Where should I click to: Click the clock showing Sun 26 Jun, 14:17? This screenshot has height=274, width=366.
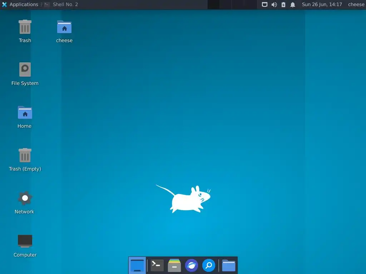click(x=322, y=4)
